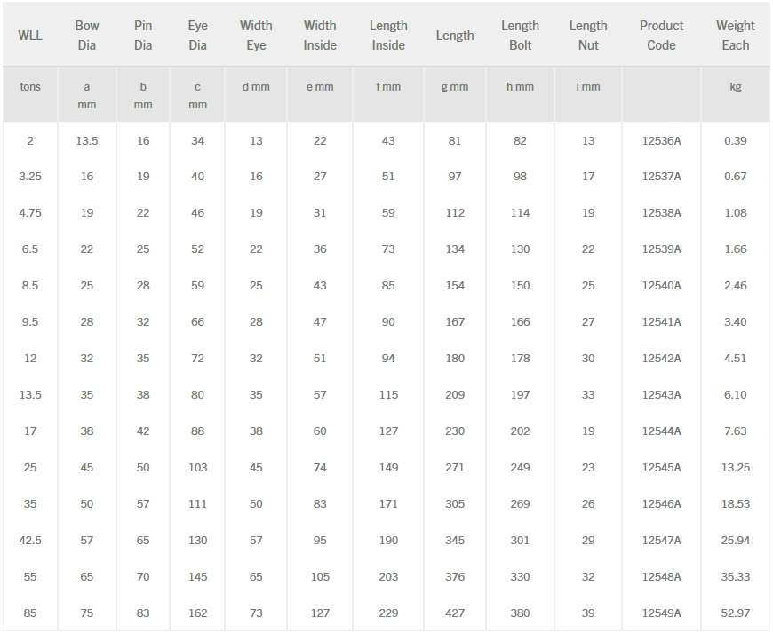Select product code 12545A
Image resolution: width=773 pixels, height=633 pixels.
(x=661, y=468)
